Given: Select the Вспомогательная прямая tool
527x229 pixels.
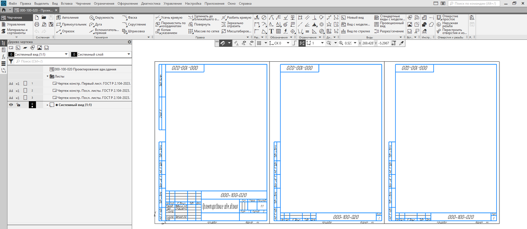Looking at the screenshot, I should (x=104, y=32).
